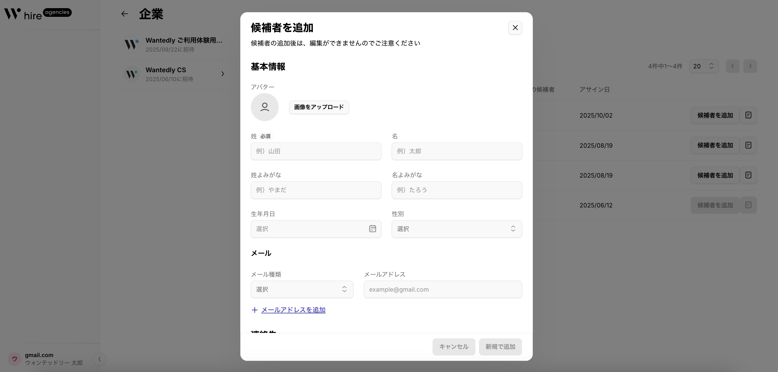Click the note icon for 2025/10/02 row
Viewport: 778px width, 372px height.
[x=748, y=115]
